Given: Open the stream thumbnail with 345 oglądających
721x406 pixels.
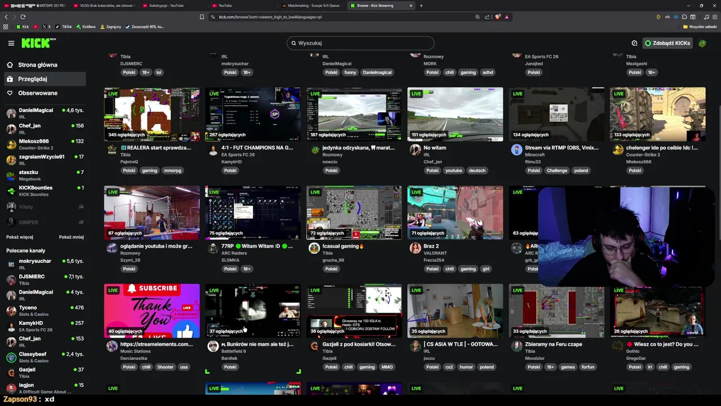Looking at the screenshot, I should [x=152, y=114].
